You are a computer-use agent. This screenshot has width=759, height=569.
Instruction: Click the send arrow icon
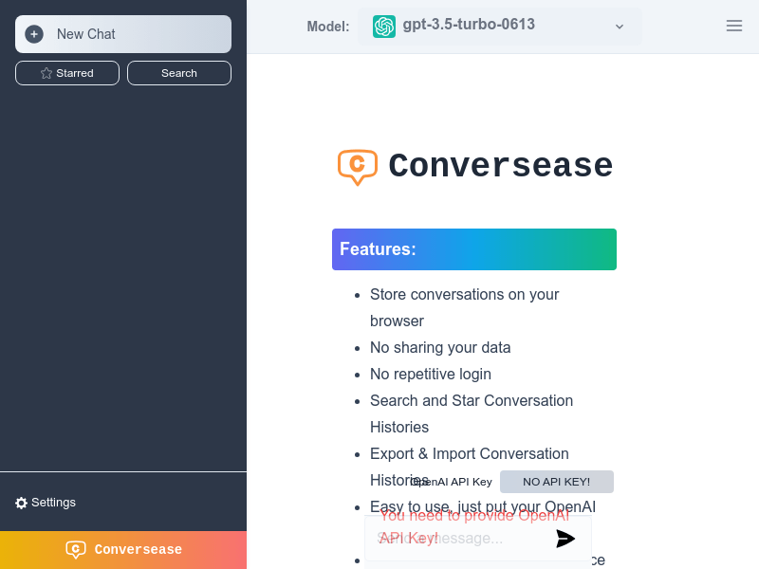pos(565,539)
